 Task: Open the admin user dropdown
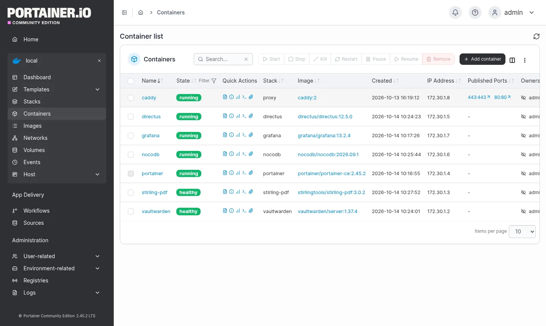pos(512,13)
